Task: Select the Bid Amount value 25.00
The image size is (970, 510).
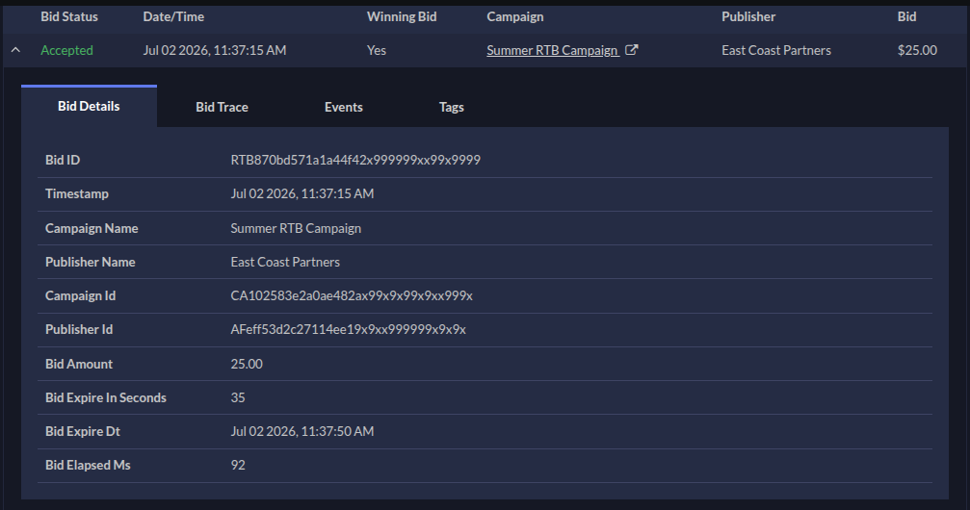Action: 247,364
